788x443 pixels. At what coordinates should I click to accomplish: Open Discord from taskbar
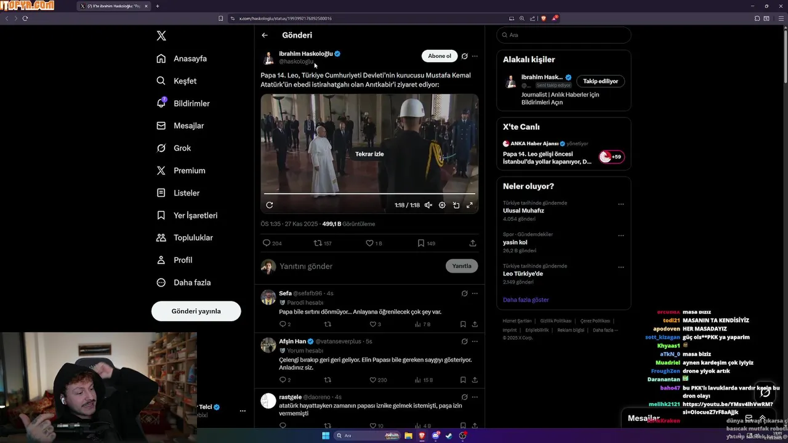435,436
